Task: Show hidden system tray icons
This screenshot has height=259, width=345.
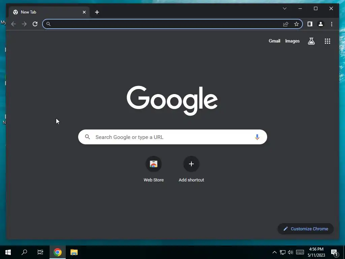Action: point(274,252)
